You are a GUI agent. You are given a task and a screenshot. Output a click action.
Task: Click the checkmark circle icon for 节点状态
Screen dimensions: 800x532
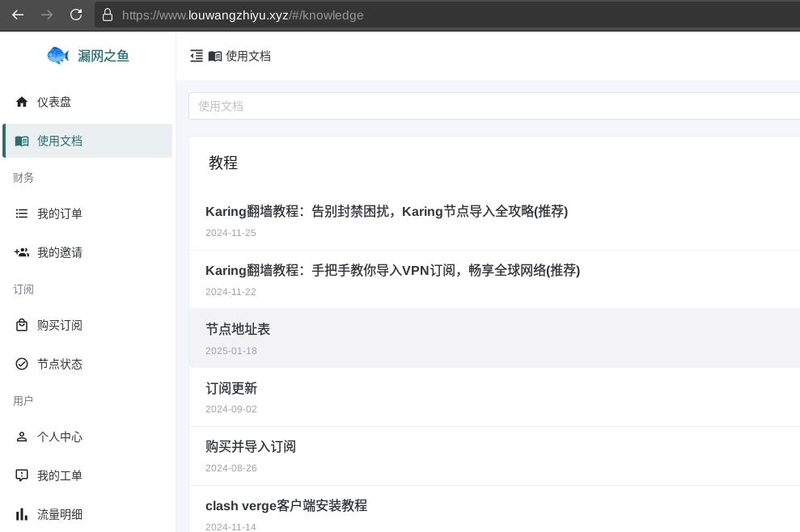click(x=22, y=364)
